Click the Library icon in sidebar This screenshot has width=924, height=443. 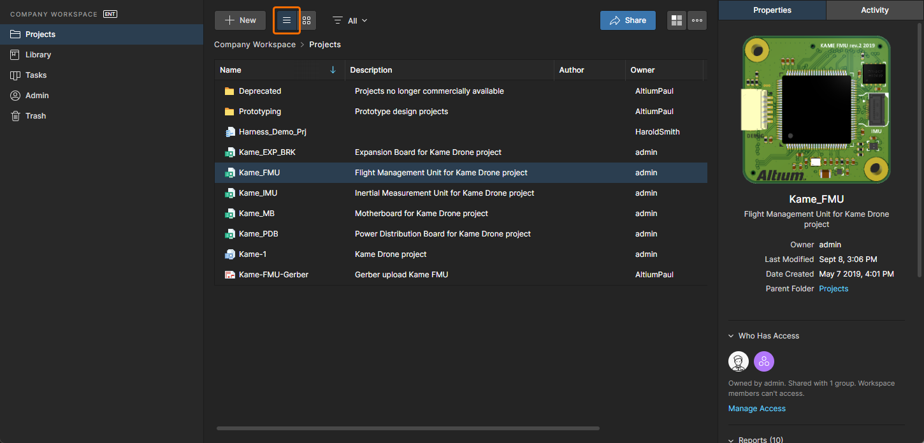pyautogui.click(x=15, y=55)
